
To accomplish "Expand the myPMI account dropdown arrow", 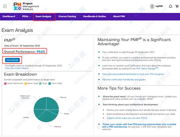I will pyautogui.click(x=164, y=6).
